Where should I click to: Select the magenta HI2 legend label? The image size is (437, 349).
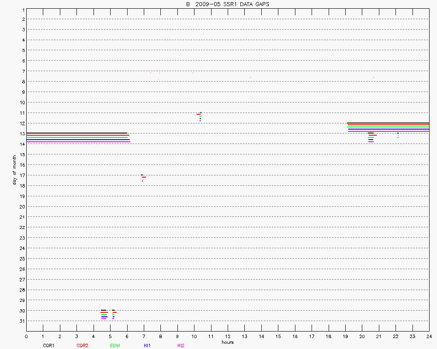point(181,346)
